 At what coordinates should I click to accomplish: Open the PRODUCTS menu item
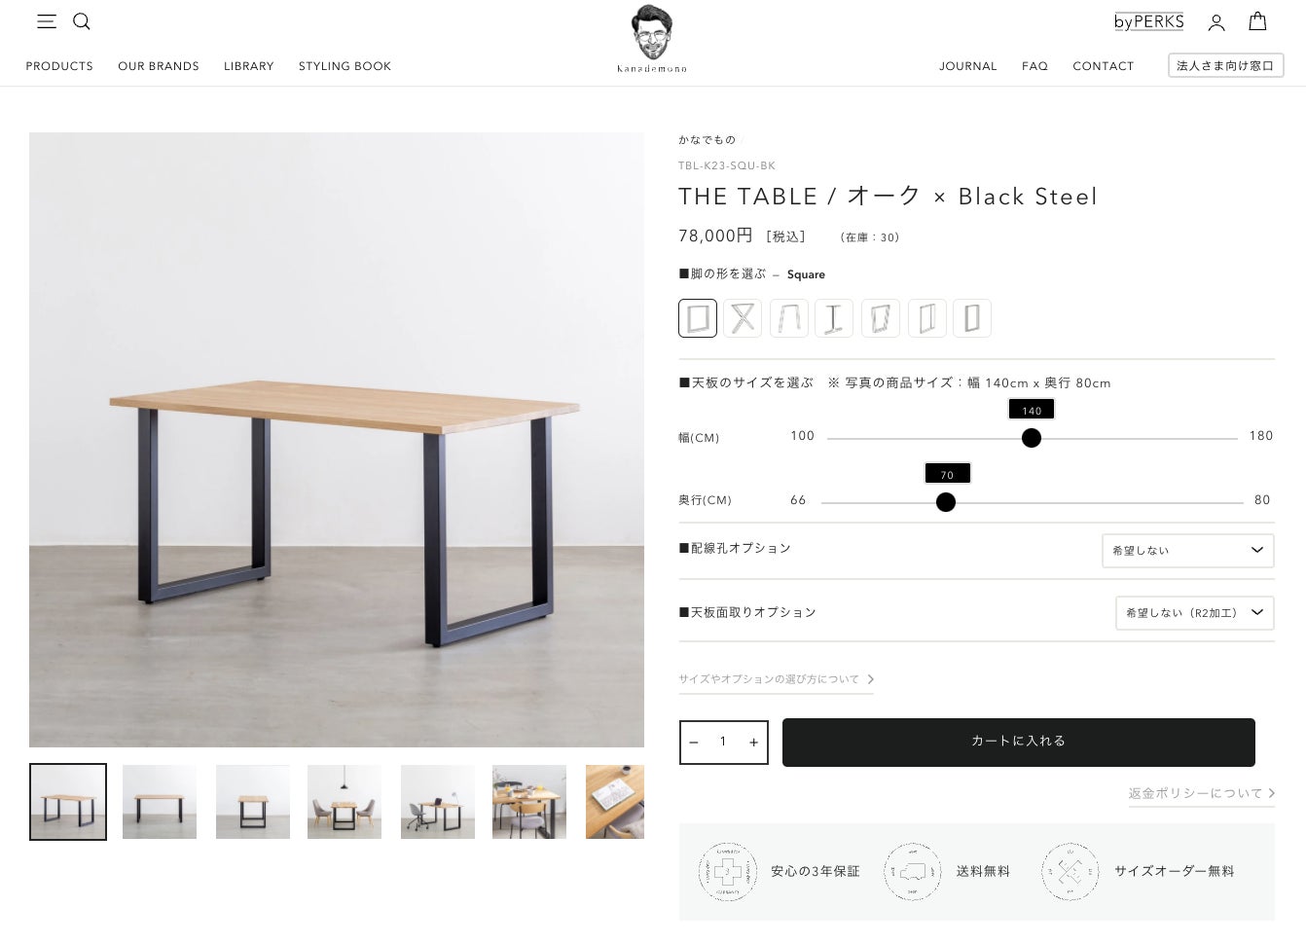pyautogui.click(x=59, y=66)
